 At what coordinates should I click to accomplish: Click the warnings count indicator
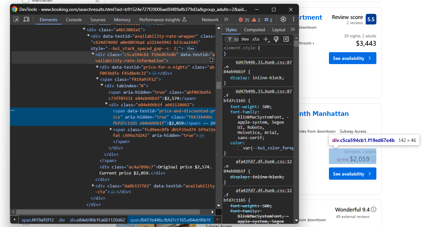click(256, 20)
